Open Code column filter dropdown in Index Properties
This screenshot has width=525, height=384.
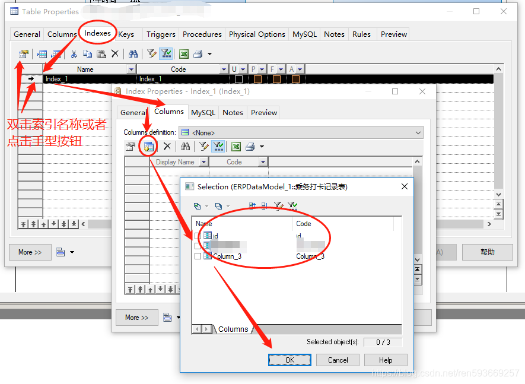point(263,162)
